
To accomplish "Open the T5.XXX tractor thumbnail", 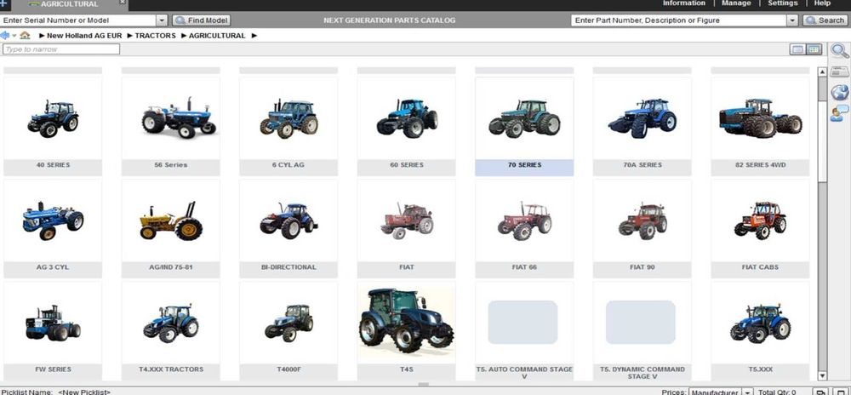I will 760,323.
